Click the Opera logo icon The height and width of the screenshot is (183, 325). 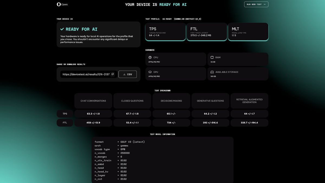pos(58,4)
